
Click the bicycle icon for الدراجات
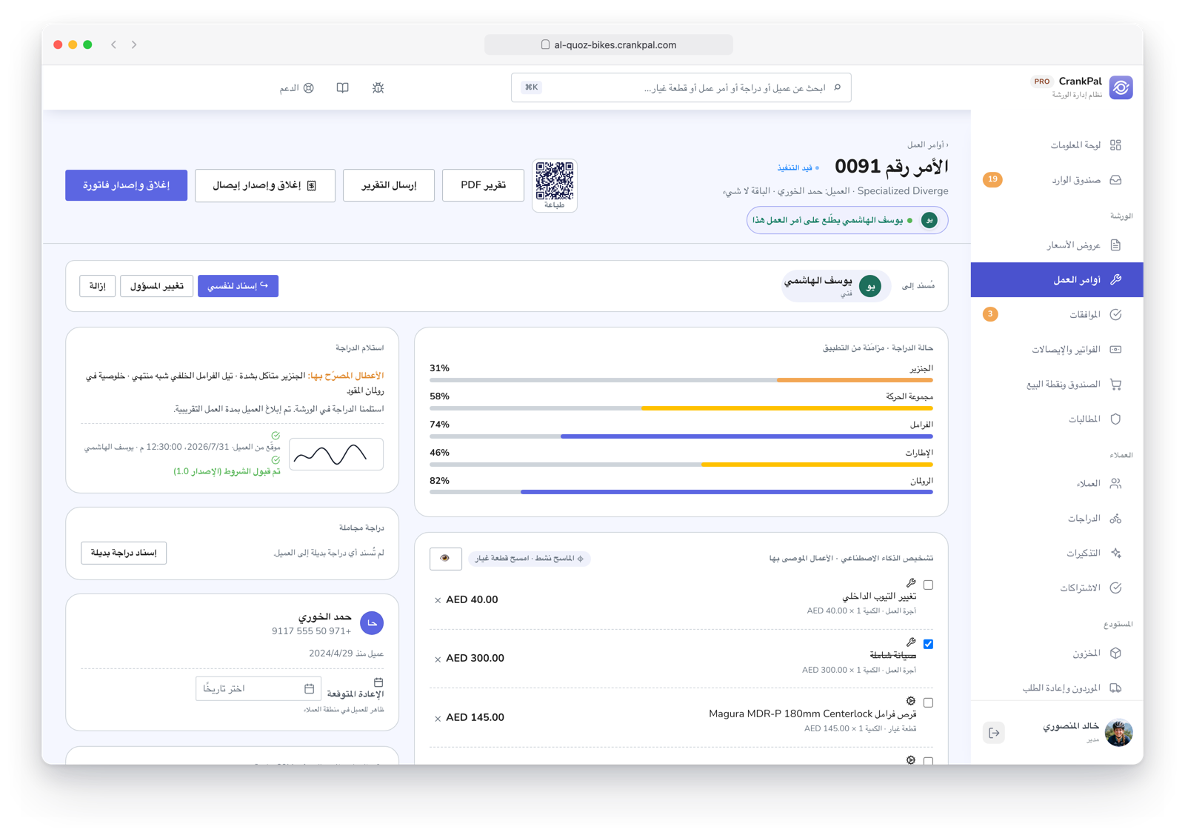tap(1115, 519)
